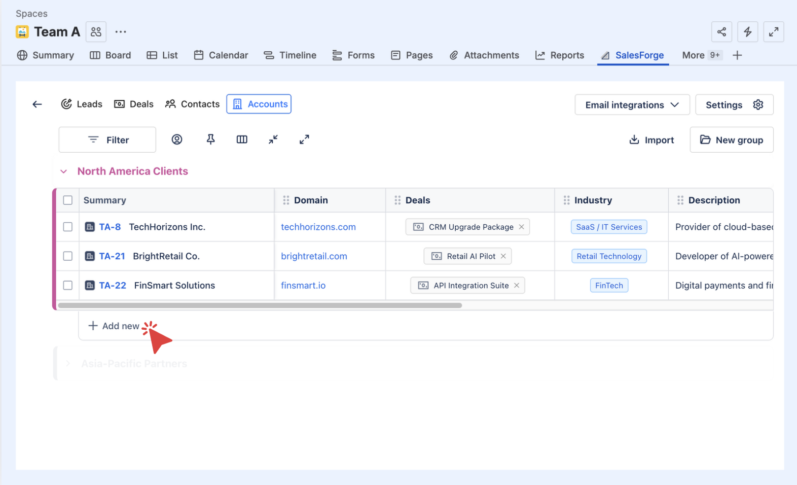This screenshot has width=797, height=485.
Task: Select all rows with header checkbox
Action: pyautogui.click(x=68, y=200)
